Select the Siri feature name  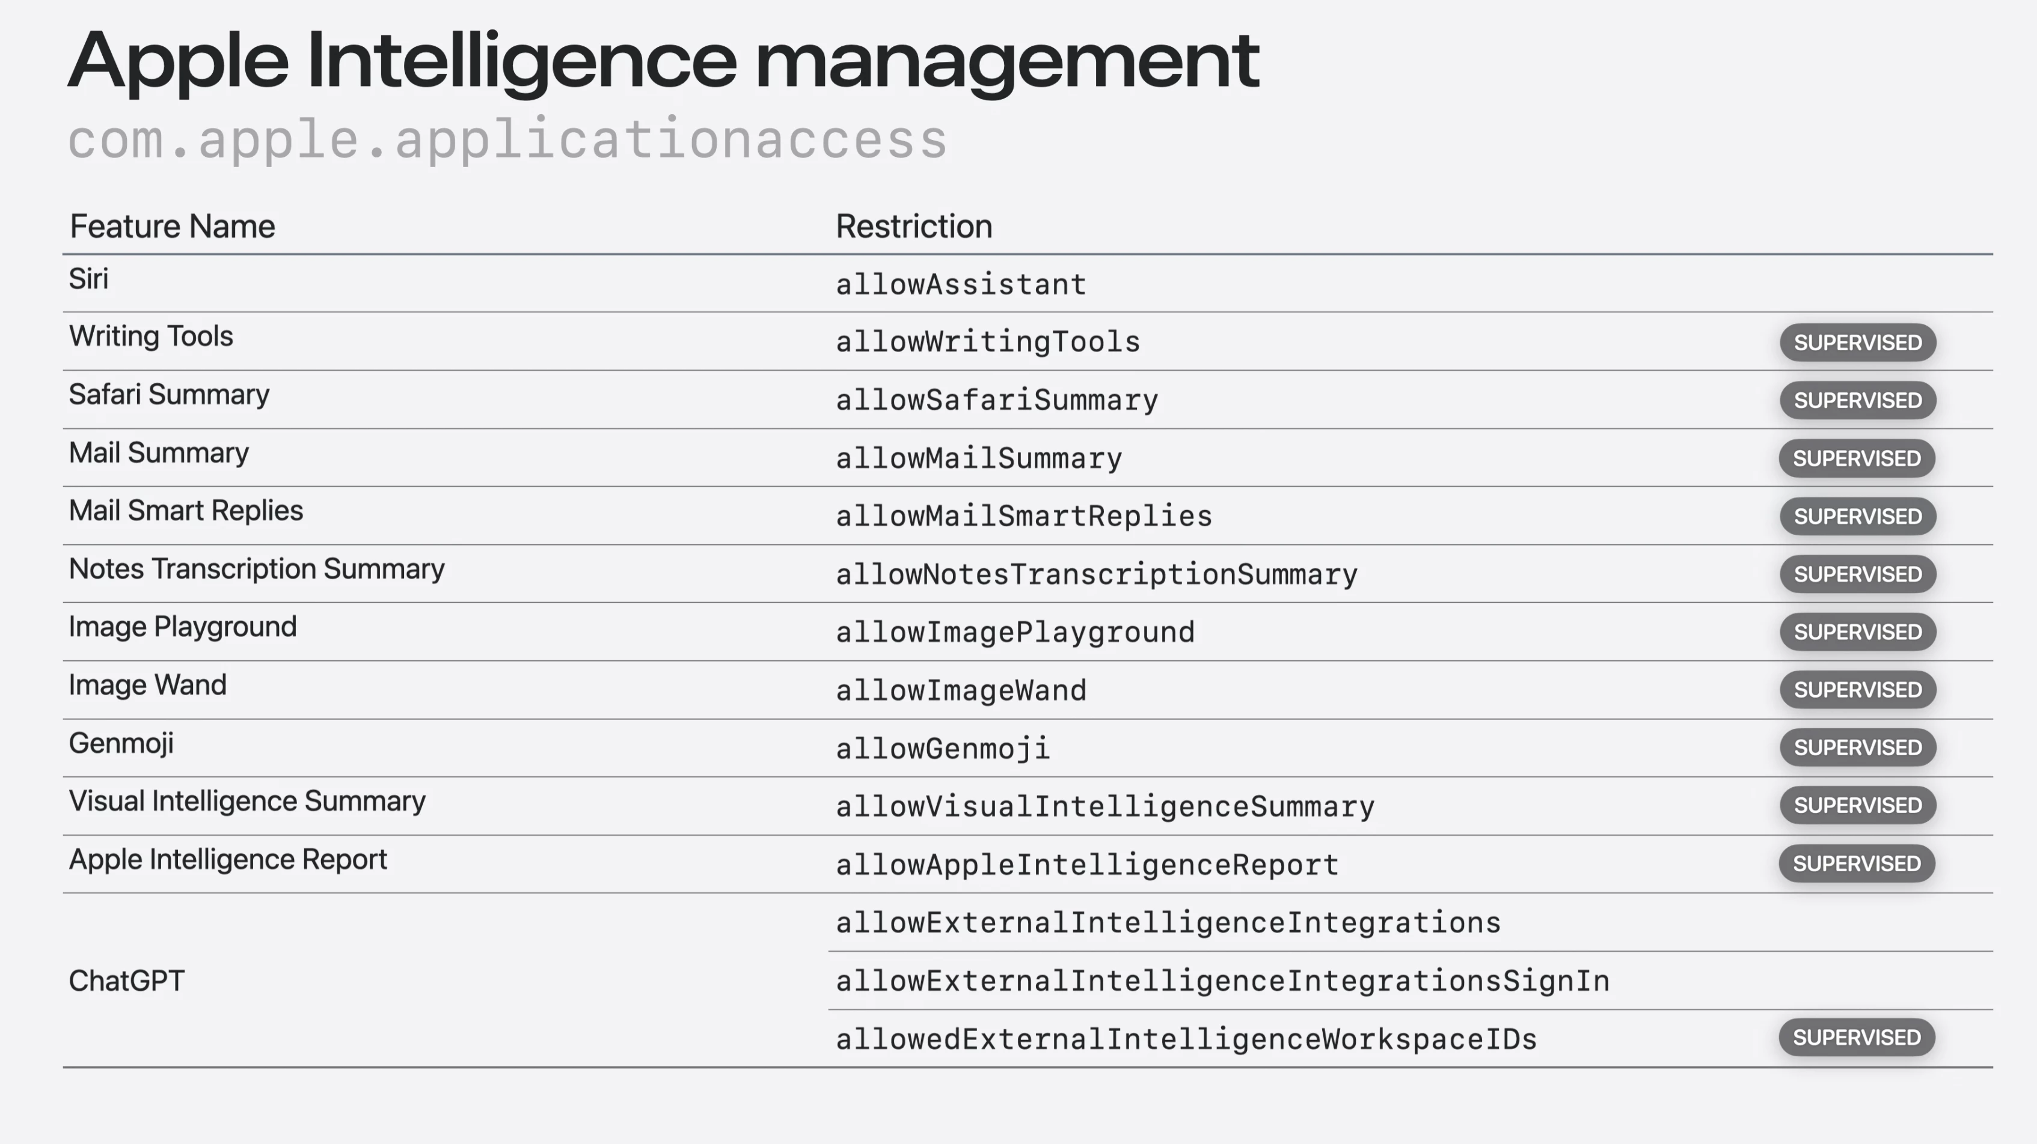[88, 279]
